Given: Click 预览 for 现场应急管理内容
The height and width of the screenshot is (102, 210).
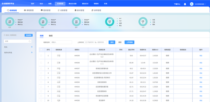Looking at the screenshot, I should [201, 69].
